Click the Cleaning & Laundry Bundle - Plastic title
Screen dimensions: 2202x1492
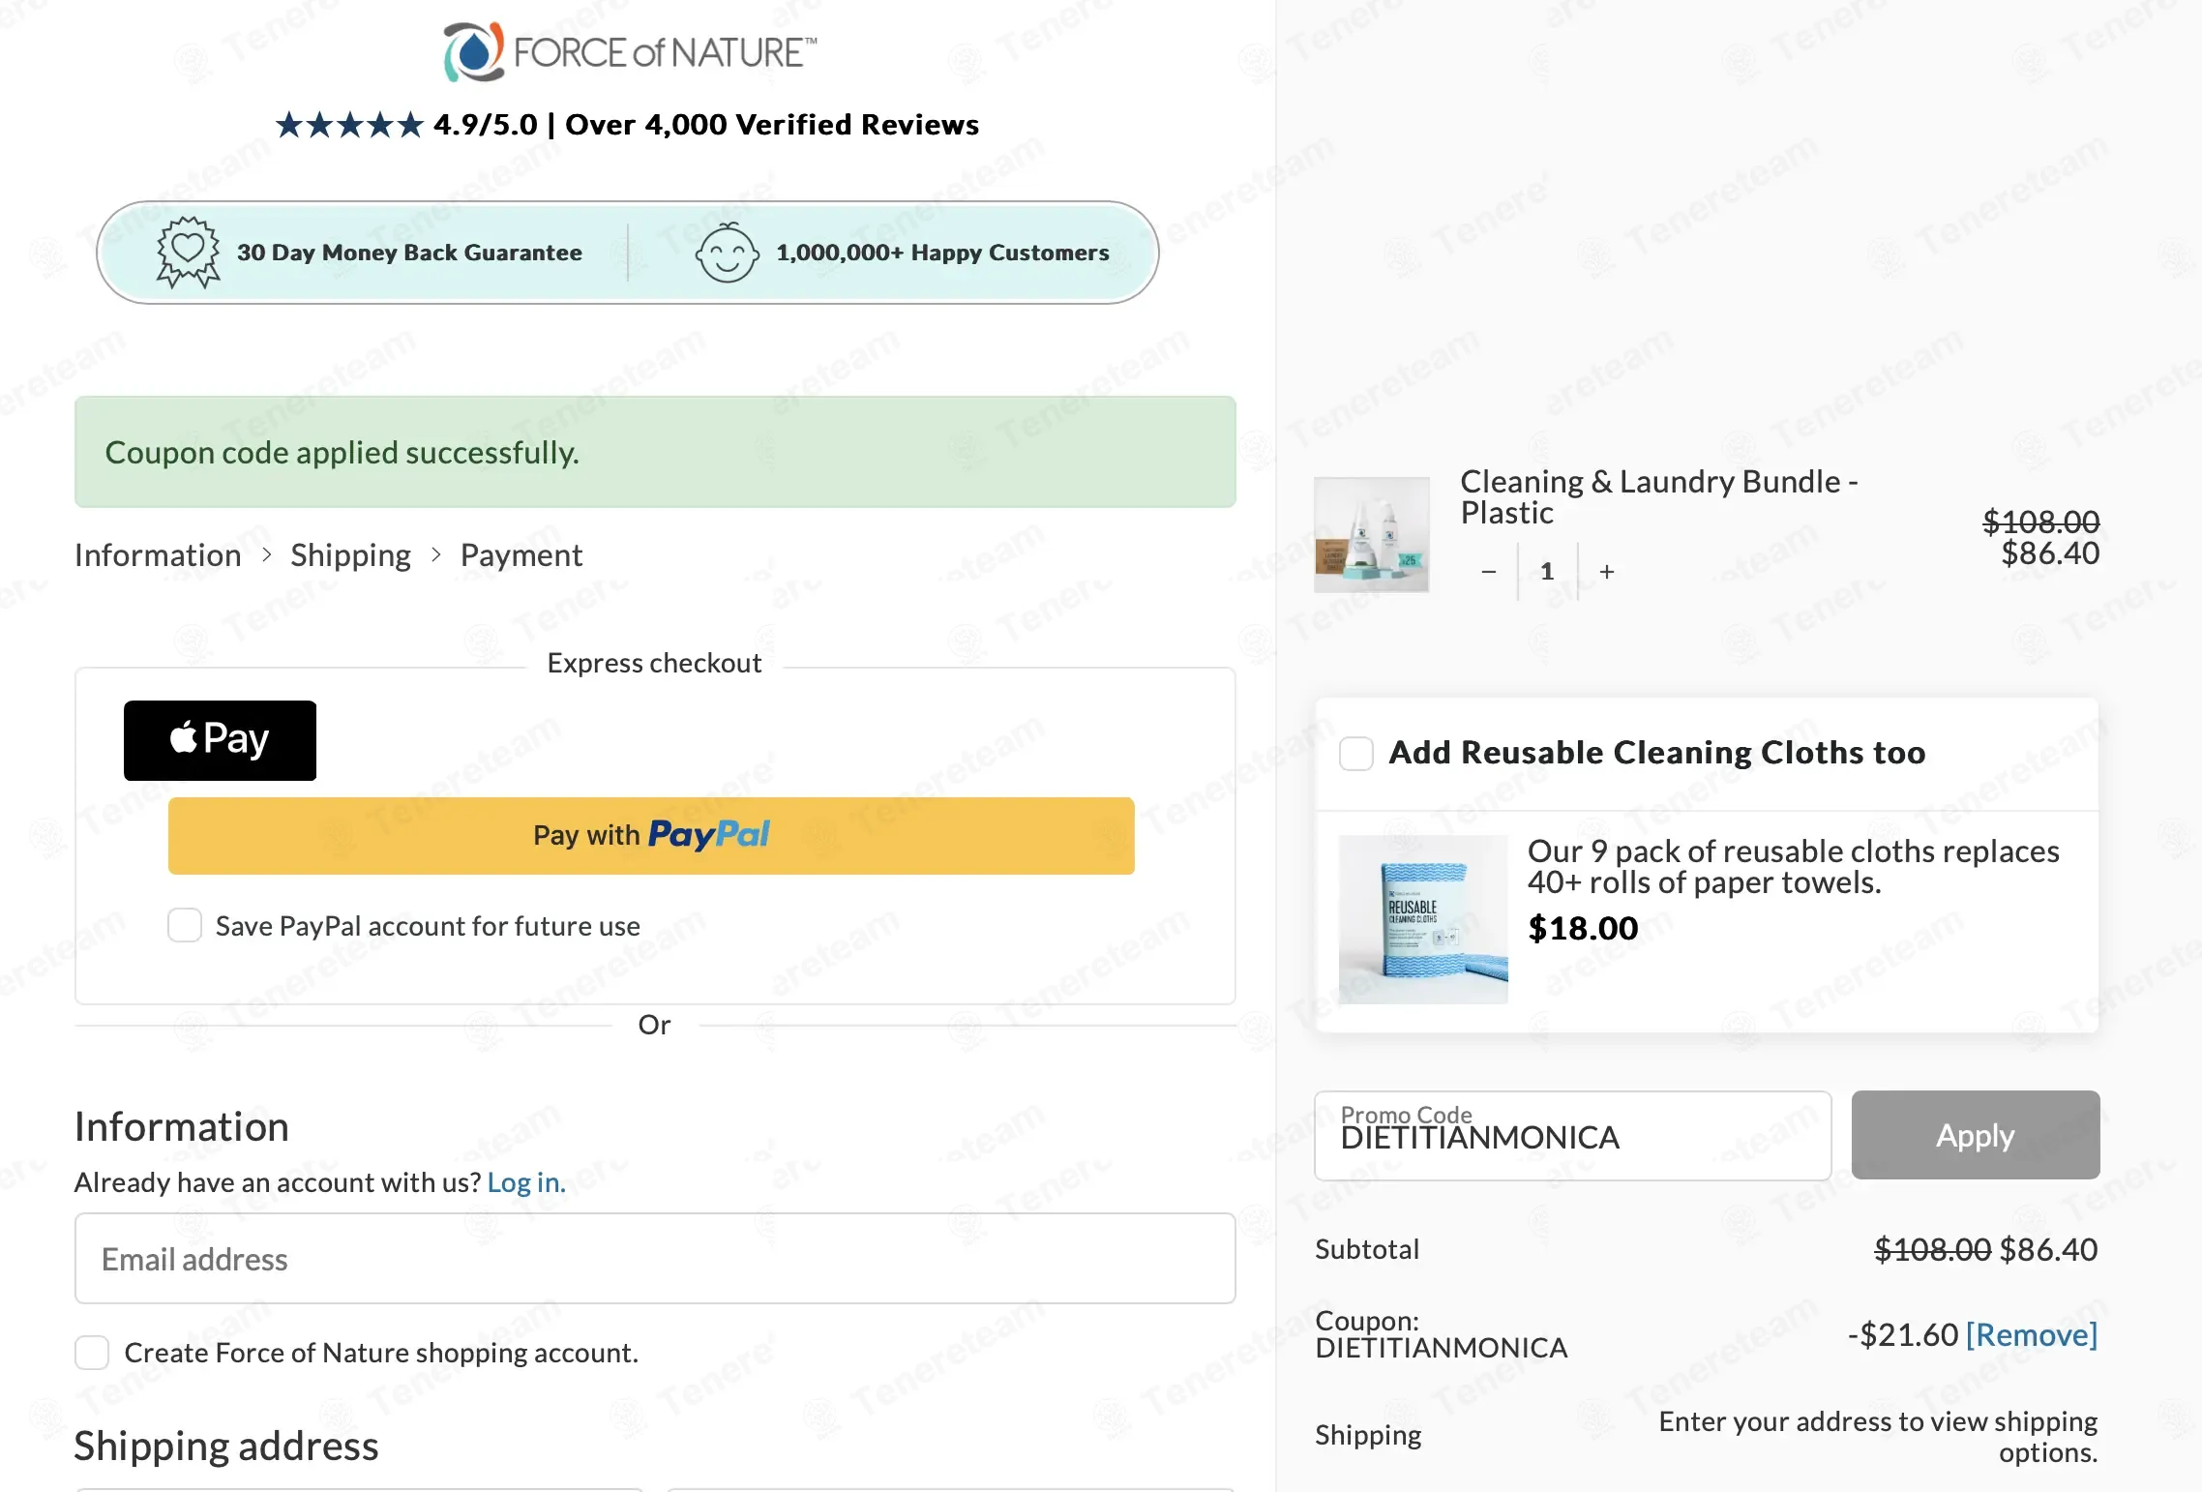click(x=1658, y=496)
